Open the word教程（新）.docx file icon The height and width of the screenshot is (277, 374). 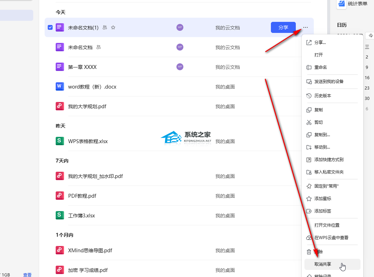60,87
